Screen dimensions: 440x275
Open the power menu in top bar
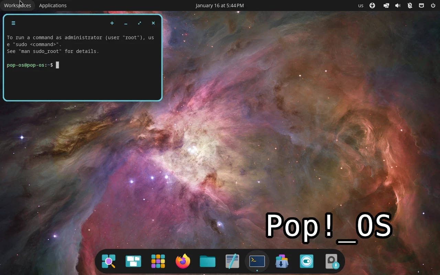point(433,5)
